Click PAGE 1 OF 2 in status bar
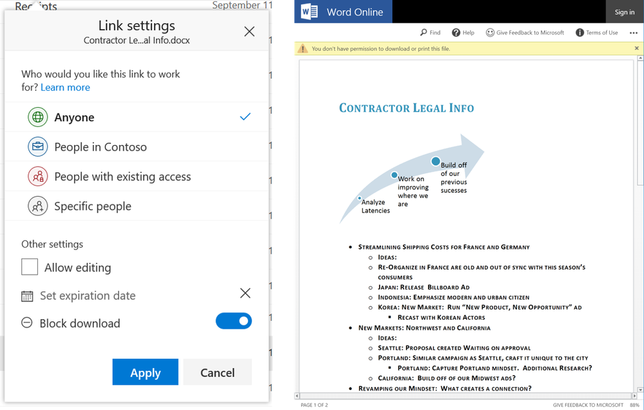Image resolution: width=644 pixels, height=410 pixels. (314, 405)
